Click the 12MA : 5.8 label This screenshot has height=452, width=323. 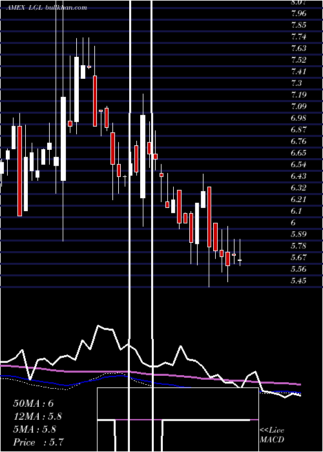point(37,416)
